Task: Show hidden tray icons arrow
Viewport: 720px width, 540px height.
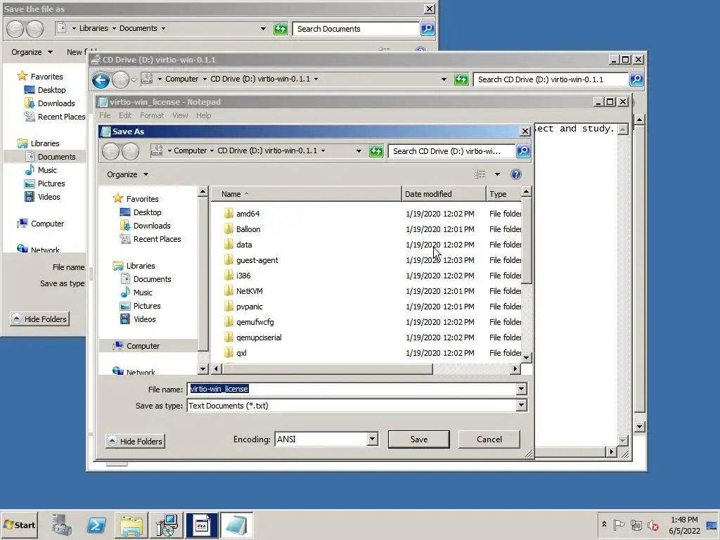Action: 604,525
